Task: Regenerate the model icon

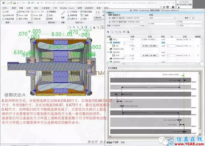Action: point(29,3)
